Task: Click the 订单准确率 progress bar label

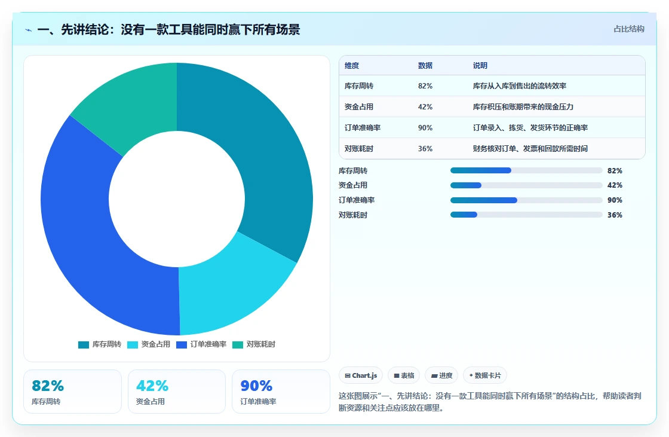Action: point(357,200)
